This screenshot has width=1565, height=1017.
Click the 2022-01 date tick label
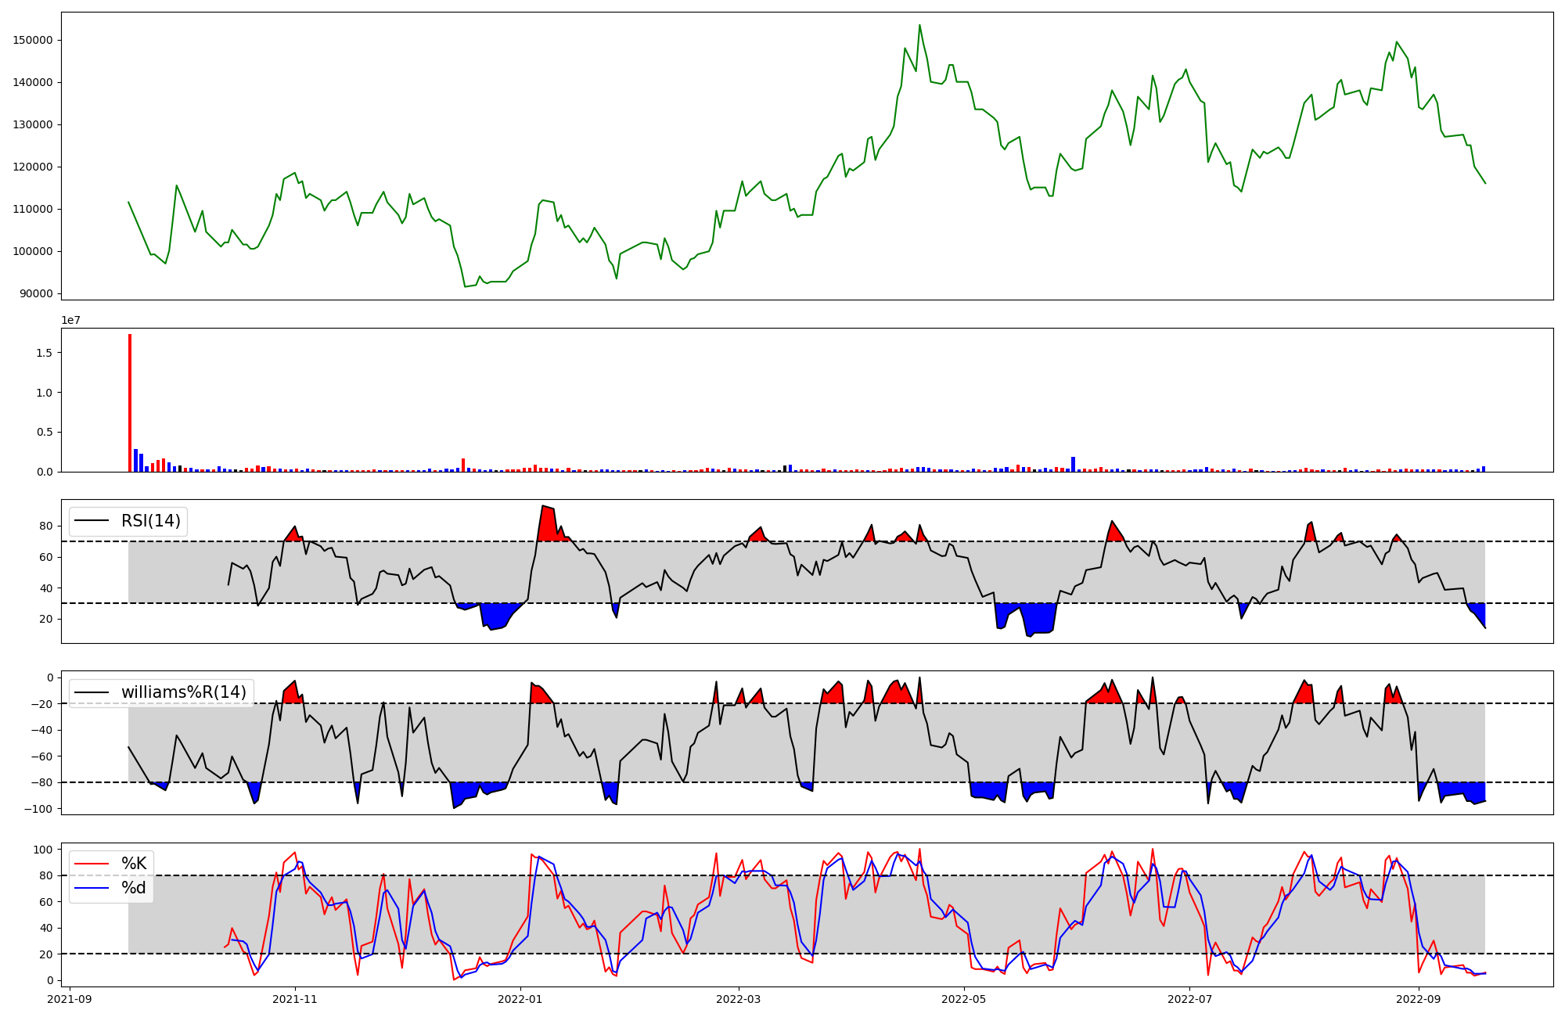pyautogui.click(x=520, y=999)
